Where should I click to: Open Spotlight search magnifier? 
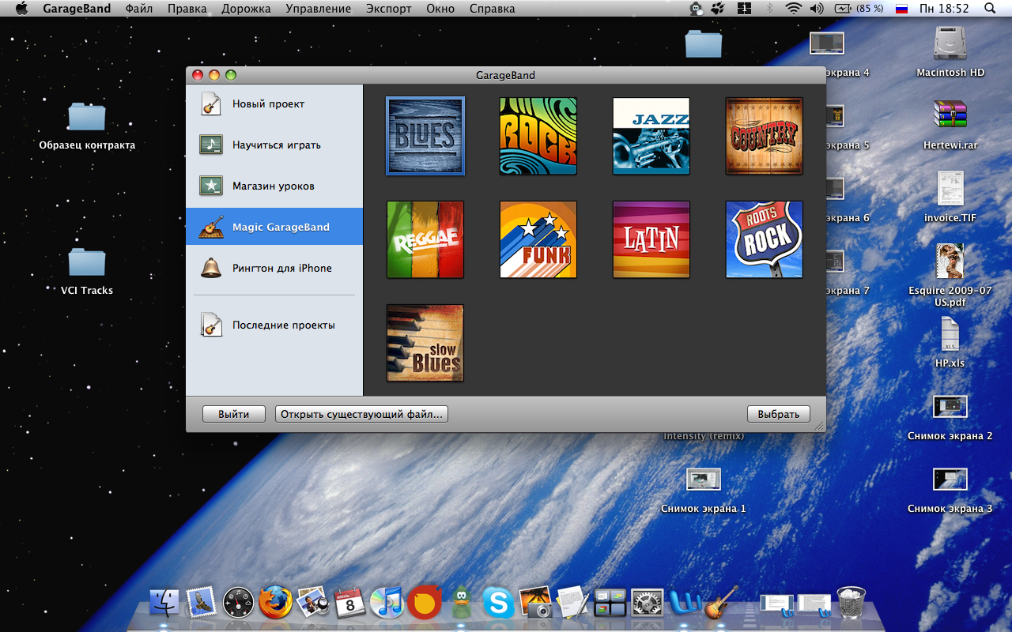pyautogui.click(x=991, y=9)
